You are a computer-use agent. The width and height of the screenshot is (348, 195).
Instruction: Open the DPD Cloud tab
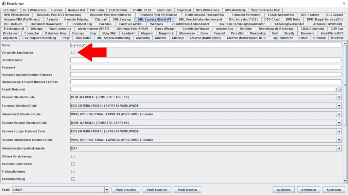272,20
